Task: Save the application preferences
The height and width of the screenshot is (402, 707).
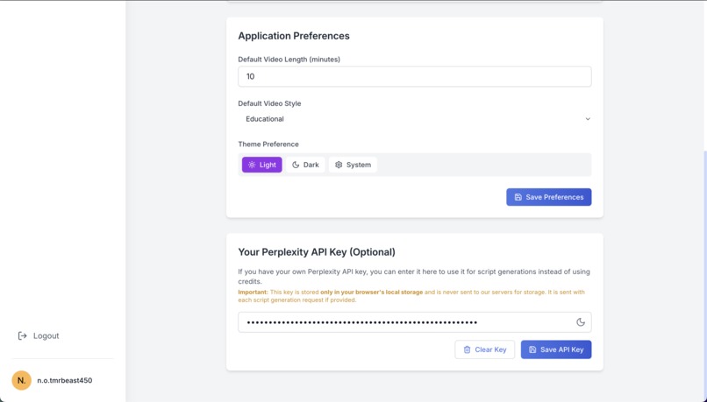Action: (x=548, y=197)
